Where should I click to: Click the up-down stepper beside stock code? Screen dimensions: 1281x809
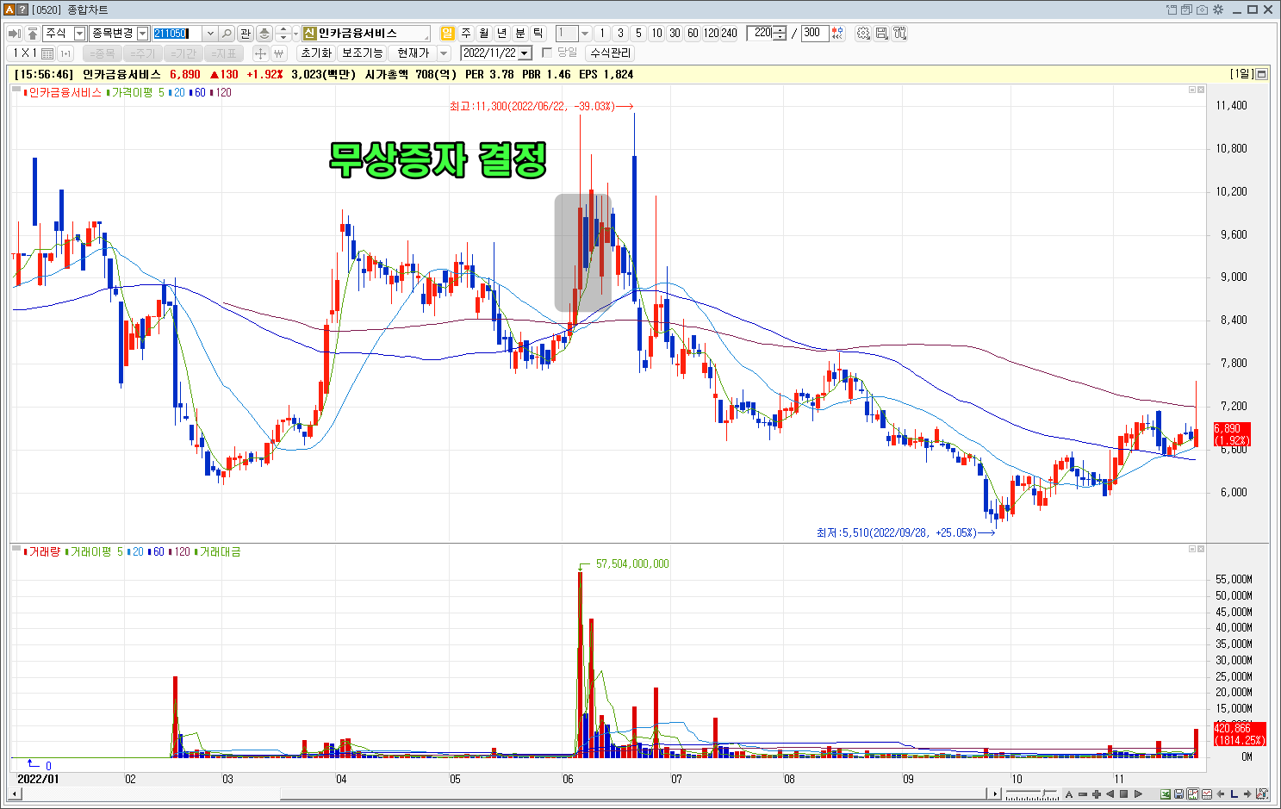pos(283,33)
